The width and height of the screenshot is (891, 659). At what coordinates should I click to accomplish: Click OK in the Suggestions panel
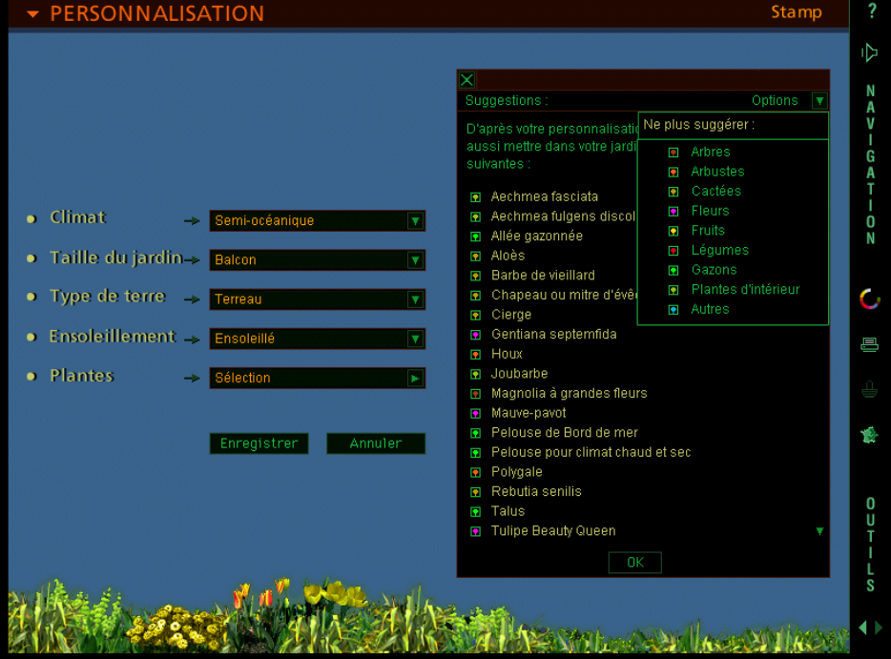point(634,563)
